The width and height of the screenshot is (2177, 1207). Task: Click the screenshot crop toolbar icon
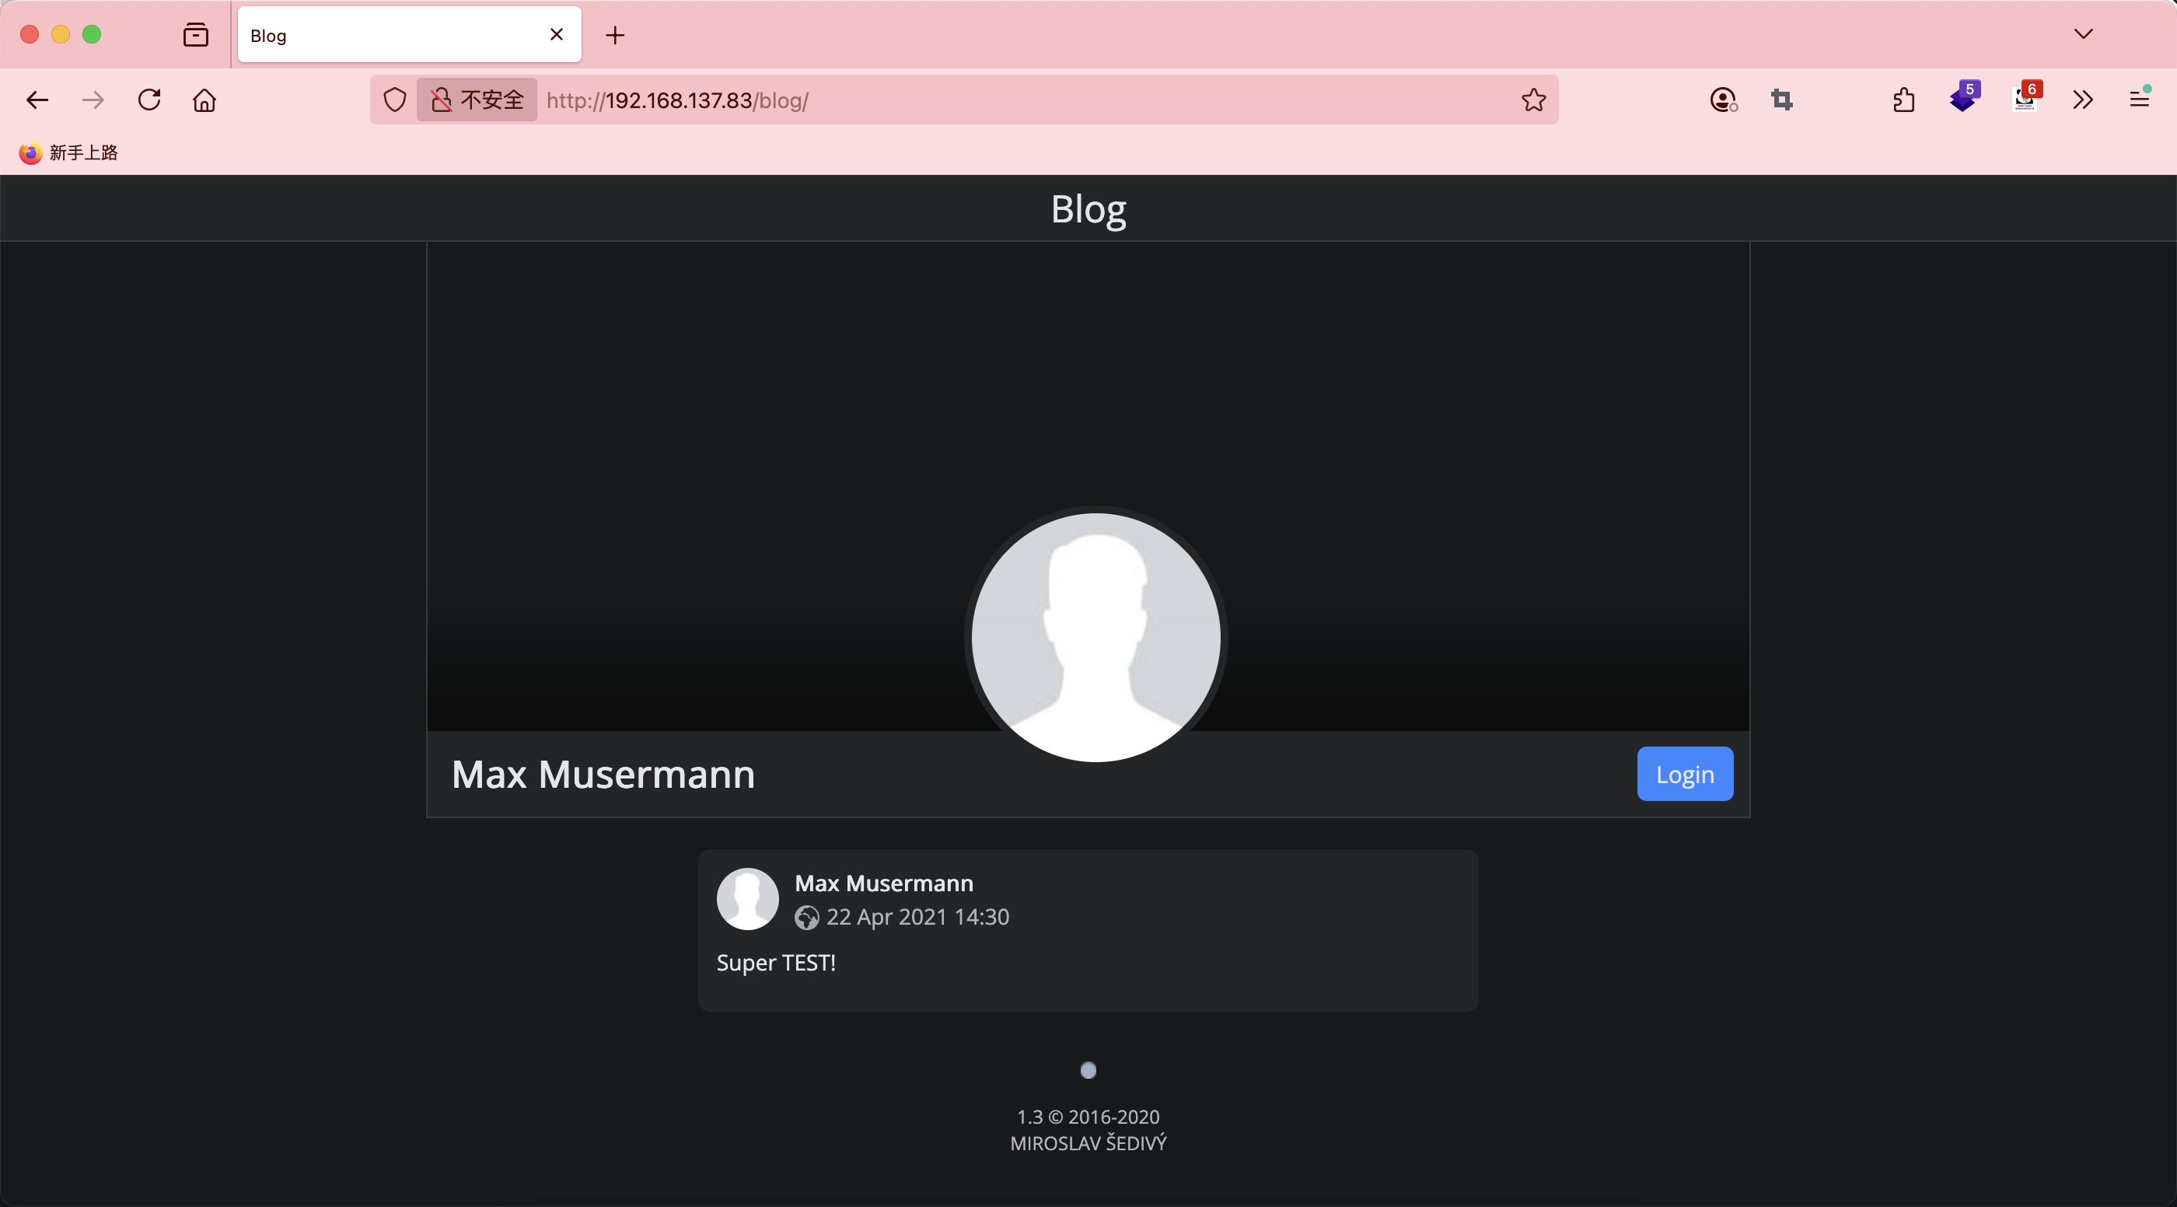tap(1781, 100)
